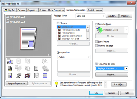Open the Superposition dropdown showing Aucun
The image size is (137, 99).
[x=74, y=57]
